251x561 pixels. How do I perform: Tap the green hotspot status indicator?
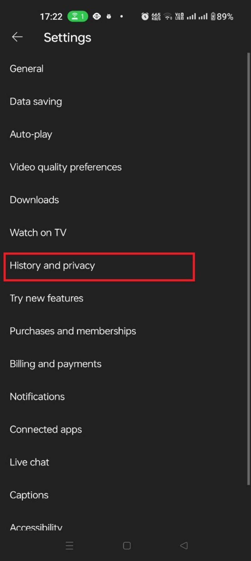(x=77, y=16)
